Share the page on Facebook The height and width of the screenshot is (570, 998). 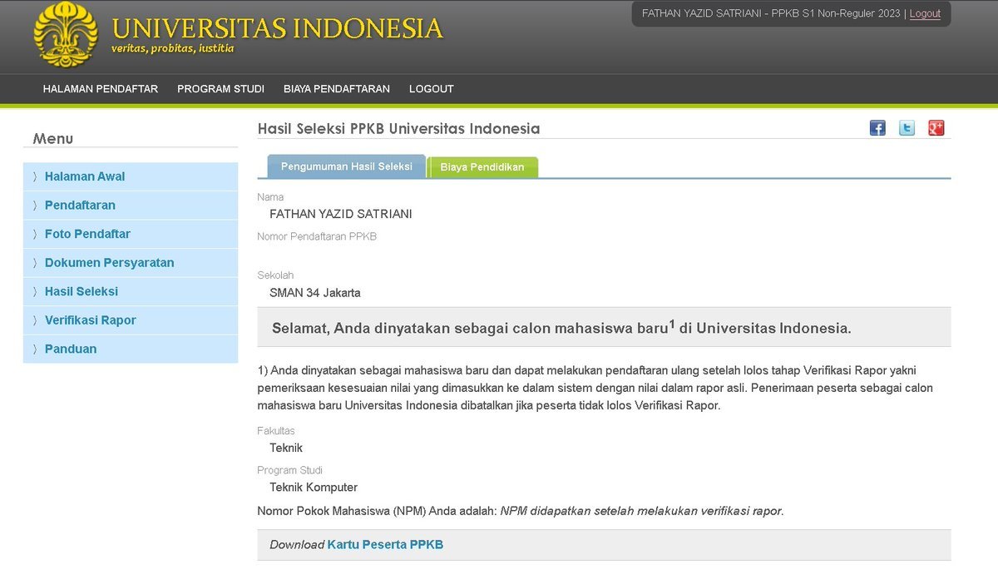pyautogui.click(x=877, y=128)
